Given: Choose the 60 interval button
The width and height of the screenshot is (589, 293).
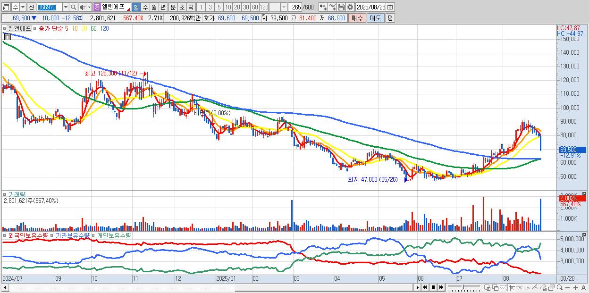Looking at the screenshot, I should point(255,7).
